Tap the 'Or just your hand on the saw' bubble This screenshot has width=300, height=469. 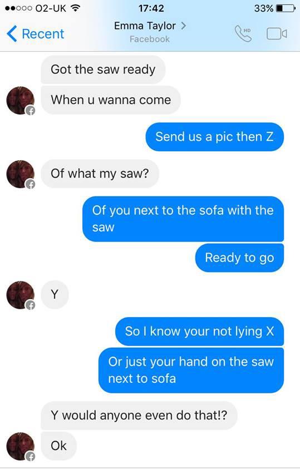pos(191,370)
